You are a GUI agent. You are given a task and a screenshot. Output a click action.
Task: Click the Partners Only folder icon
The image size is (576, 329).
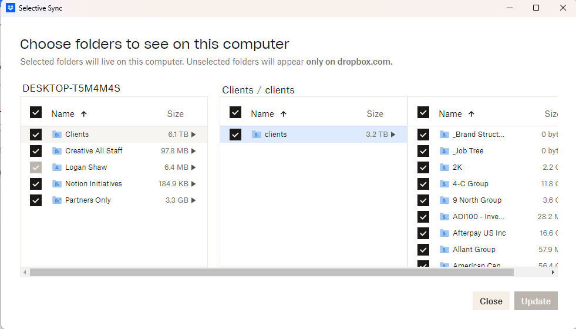click(x=57, y=200)
